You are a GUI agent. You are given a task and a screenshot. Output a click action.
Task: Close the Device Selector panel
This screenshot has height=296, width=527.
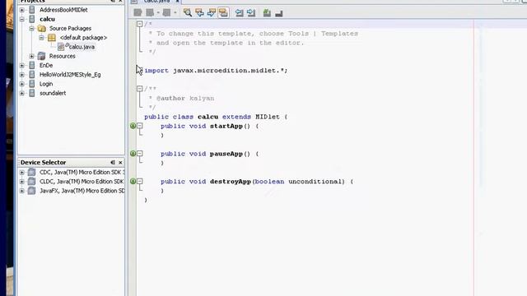coord(120,163)
